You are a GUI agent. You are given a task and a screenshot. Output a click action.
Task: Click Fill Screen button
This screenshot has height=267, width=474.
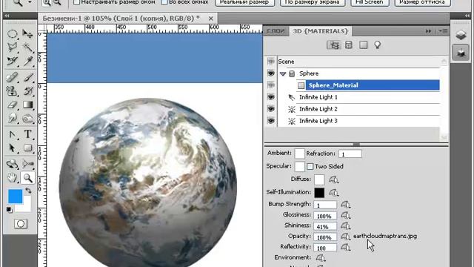click(370, 2)
